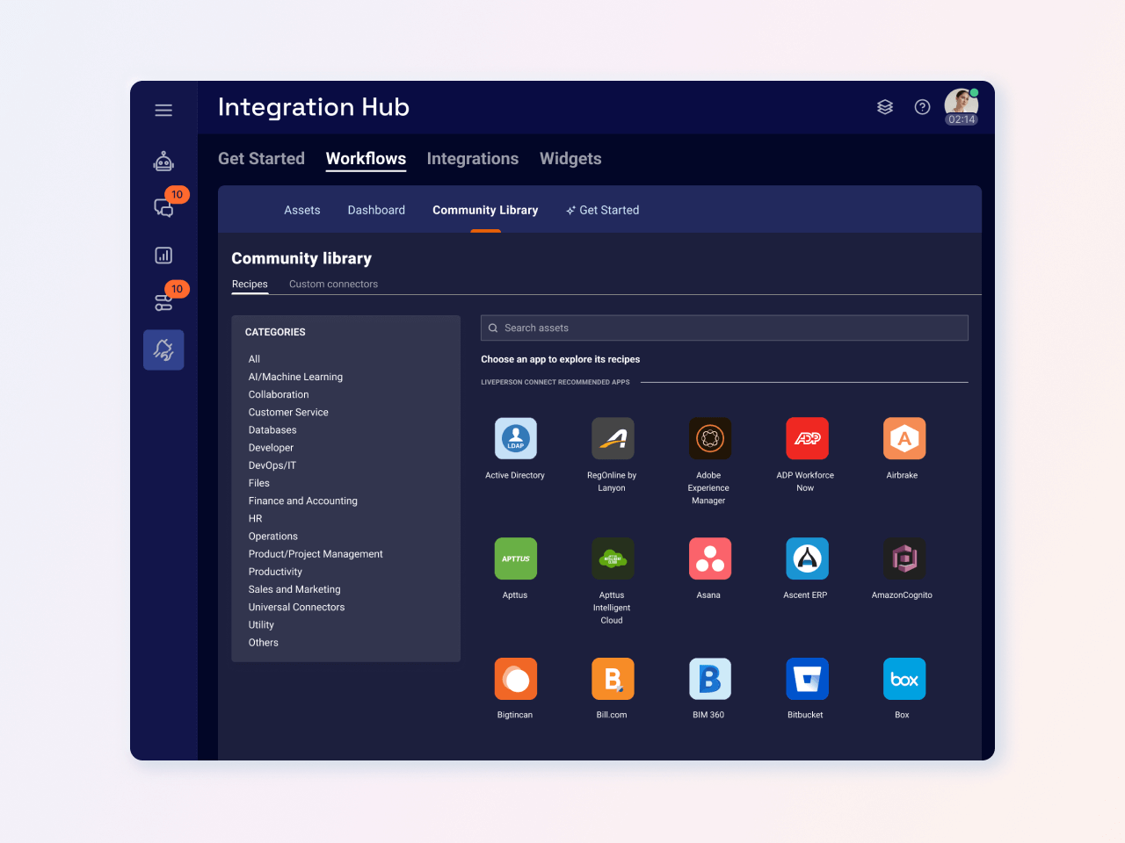Open conversations icon with 10 badge
This screenshot has width=1125, height=843.
[x=163, y=207]
